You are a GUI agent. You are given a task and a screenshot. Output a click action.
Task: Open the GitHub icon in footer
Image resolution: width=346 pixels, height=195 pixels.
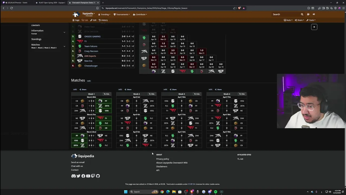[98, 176]
